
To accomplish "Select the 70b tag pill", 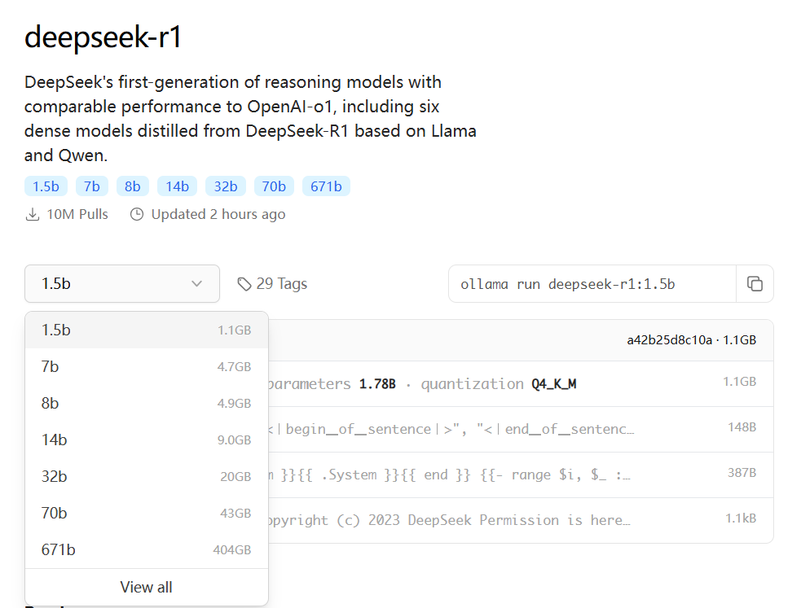I will [274, 186].
